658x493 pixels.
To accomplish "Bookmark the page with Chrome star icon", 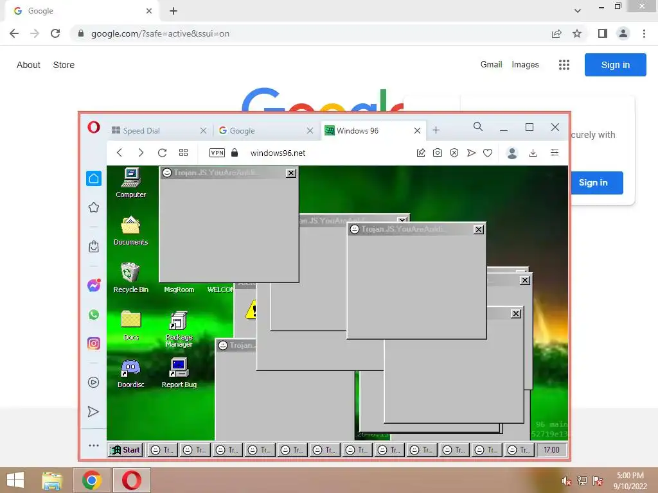I will (577, 33).
